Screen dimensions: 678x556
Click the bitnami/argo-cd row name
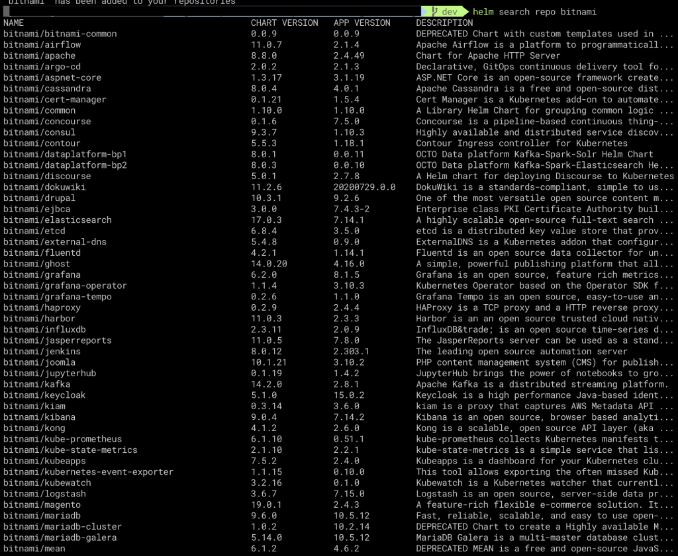coord(42,67)
